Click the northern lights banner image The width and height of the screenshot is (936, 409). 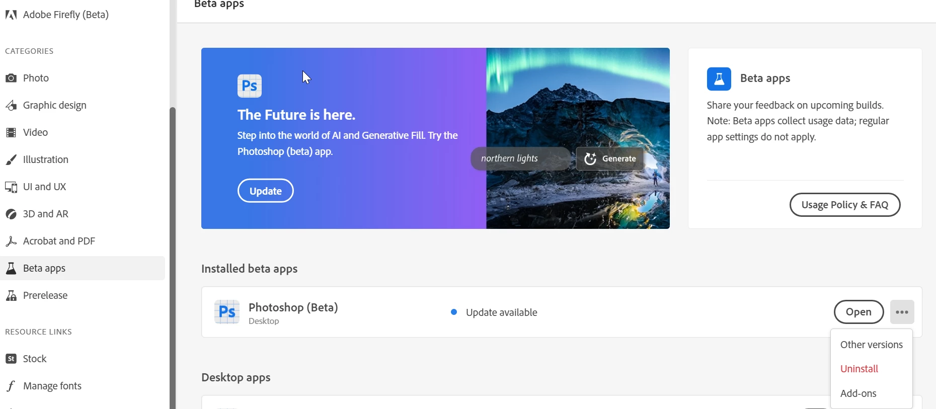(578, 138)
